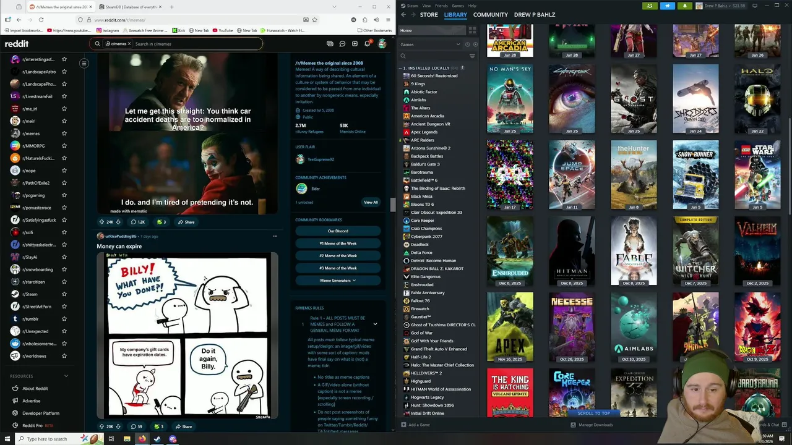Toggle favorite star for r/scifi
This screenshot has width=792, height=445.
point(64,232)
